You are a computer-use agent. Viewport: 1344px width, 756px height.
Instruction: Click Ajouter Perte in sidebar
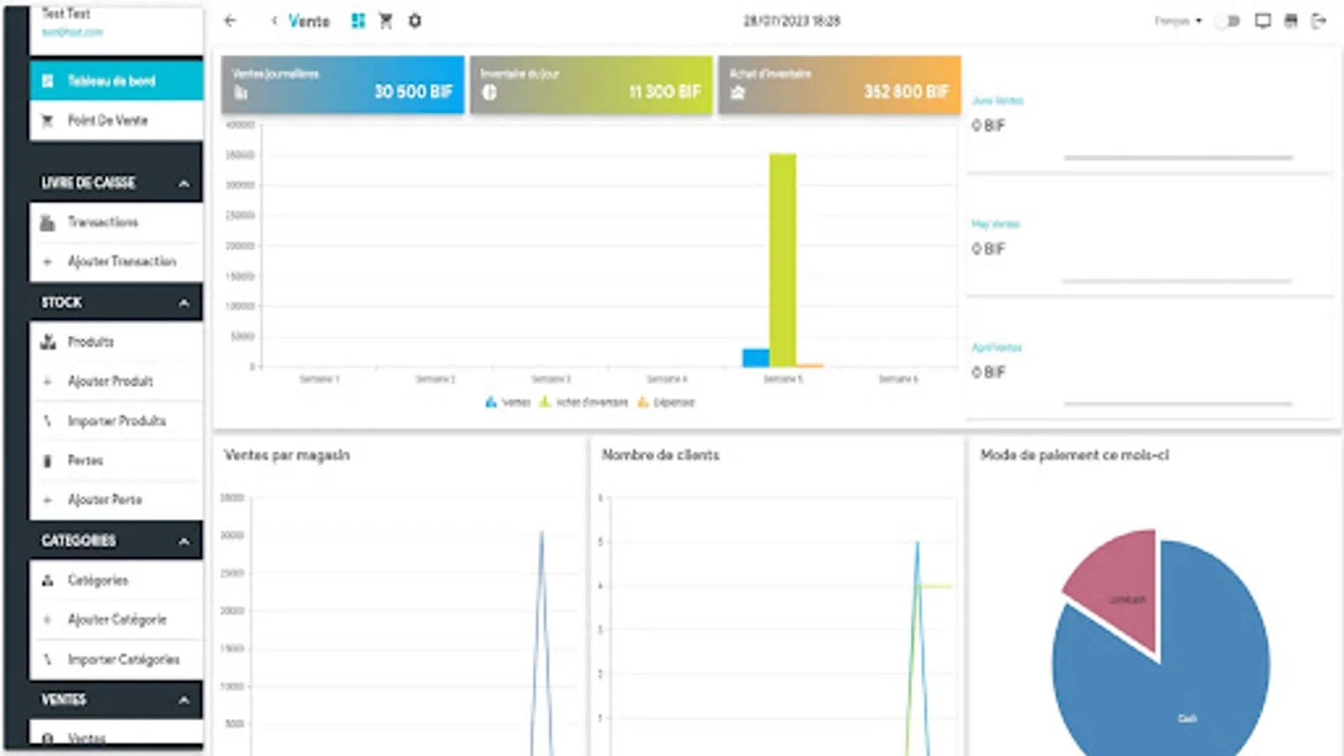pos(116,500)
